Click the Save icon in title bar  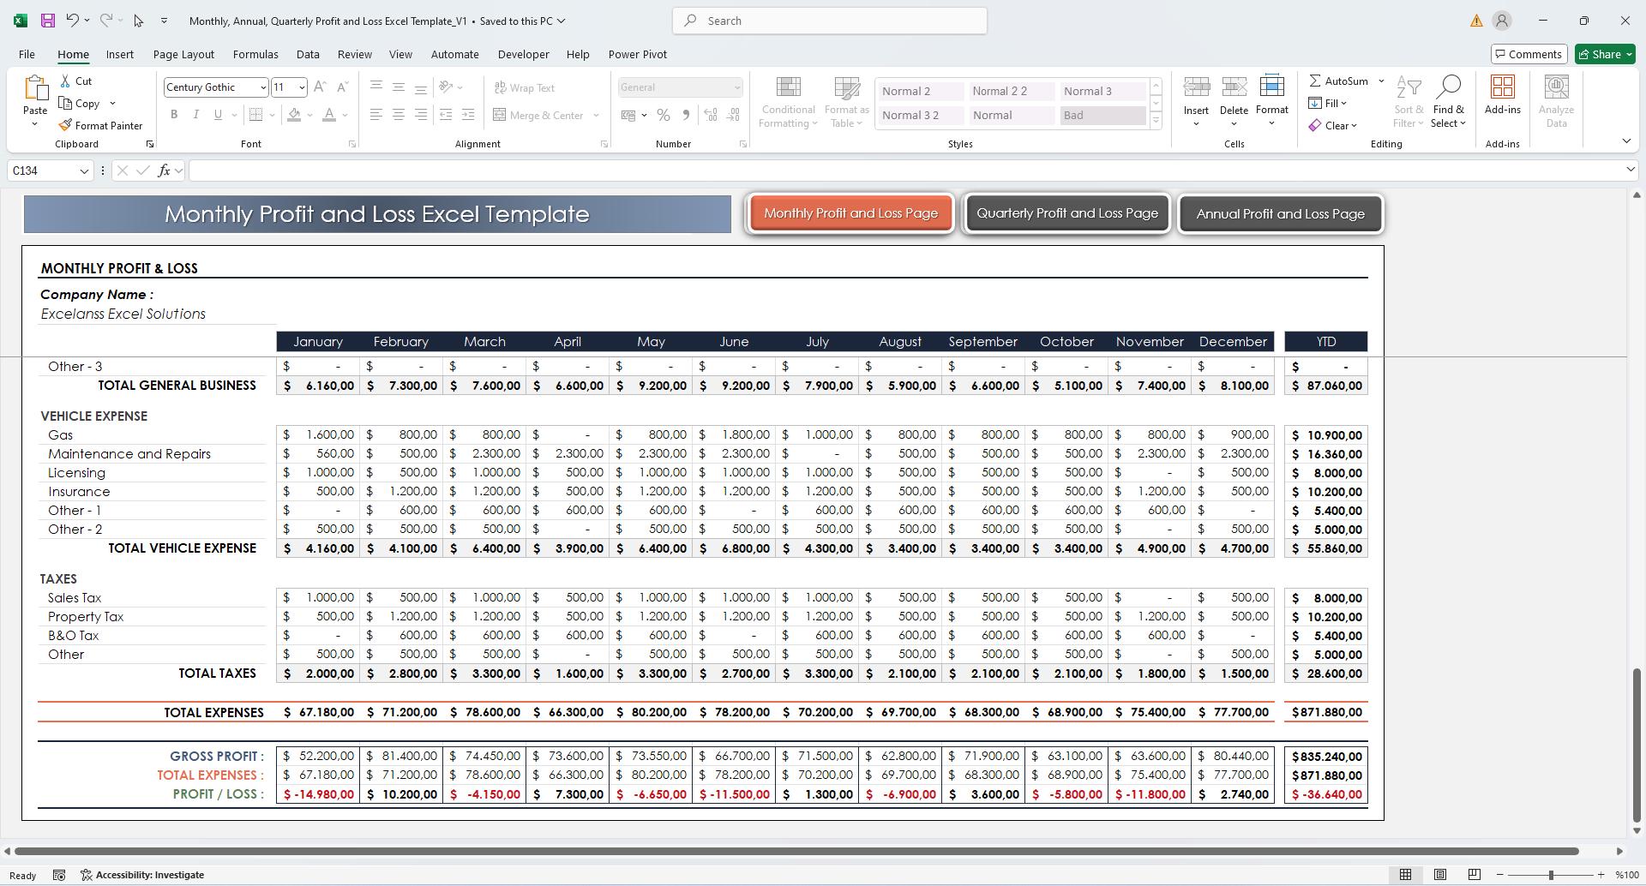(47, 21)
